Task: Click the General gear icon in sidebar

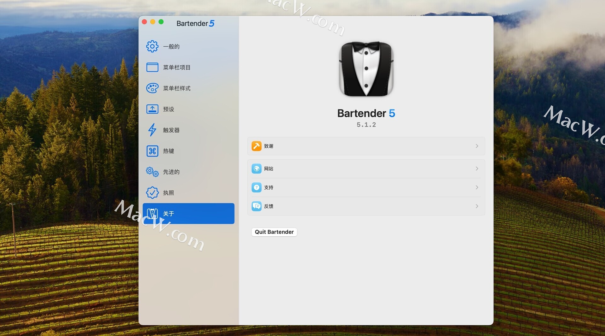Action: [x=152, y=46]
